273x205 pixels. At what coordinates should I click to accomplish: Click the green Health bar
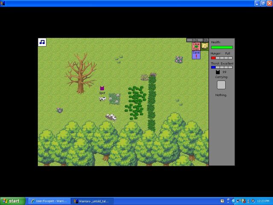222,47
